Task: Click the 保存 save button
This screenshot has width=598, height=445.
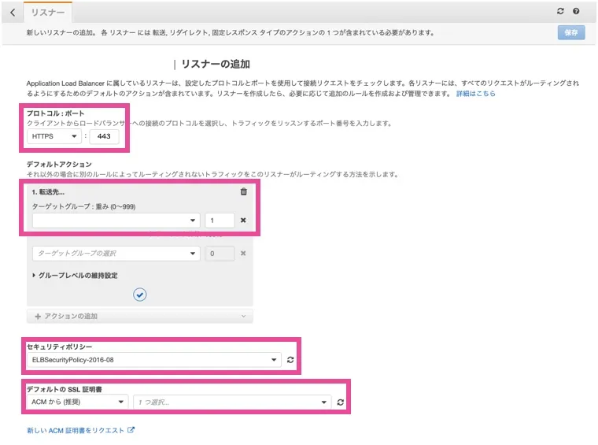Action: click(x=571, y=32)
